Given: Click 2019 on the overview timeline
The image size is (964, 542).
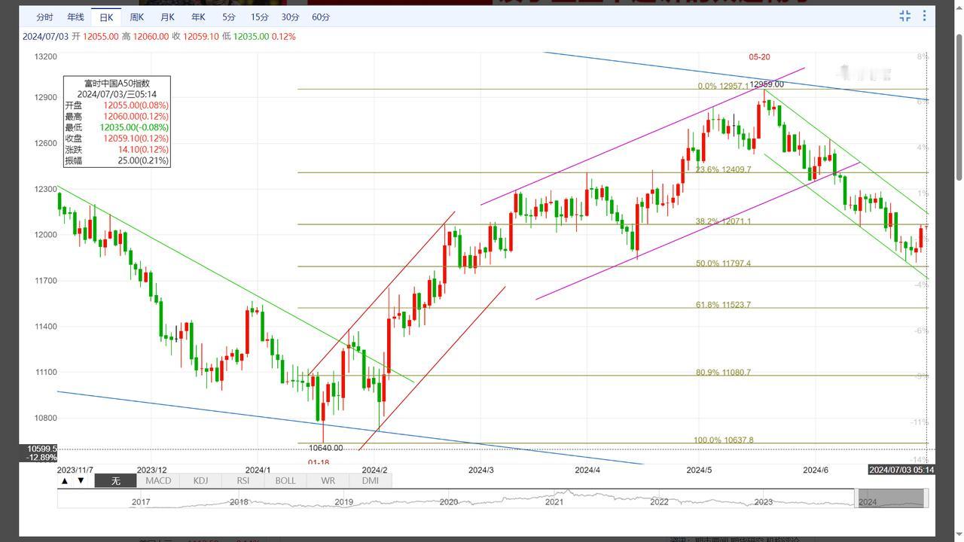Looking at the screenshot, I should (343, 502).
